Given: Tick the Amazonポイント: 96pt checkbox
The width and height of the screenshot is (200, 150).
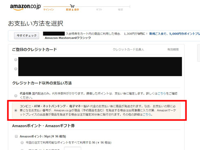Looking at the screenshot, I should 16,136.
